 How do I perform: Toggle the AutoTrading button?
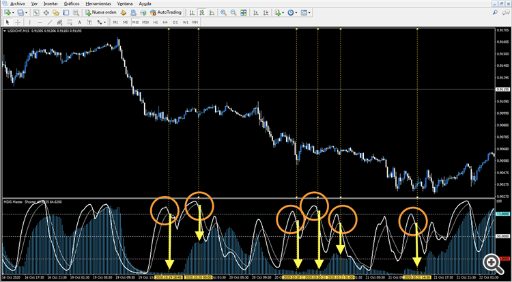[166, 12]
